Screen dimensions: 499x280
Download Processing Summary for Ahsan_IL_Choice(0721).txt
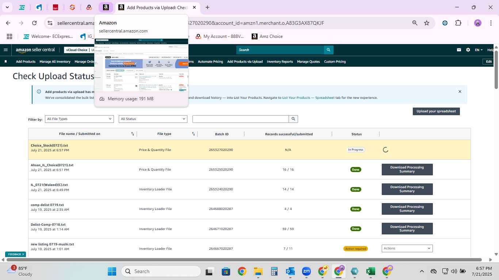(x=407, y=170)
